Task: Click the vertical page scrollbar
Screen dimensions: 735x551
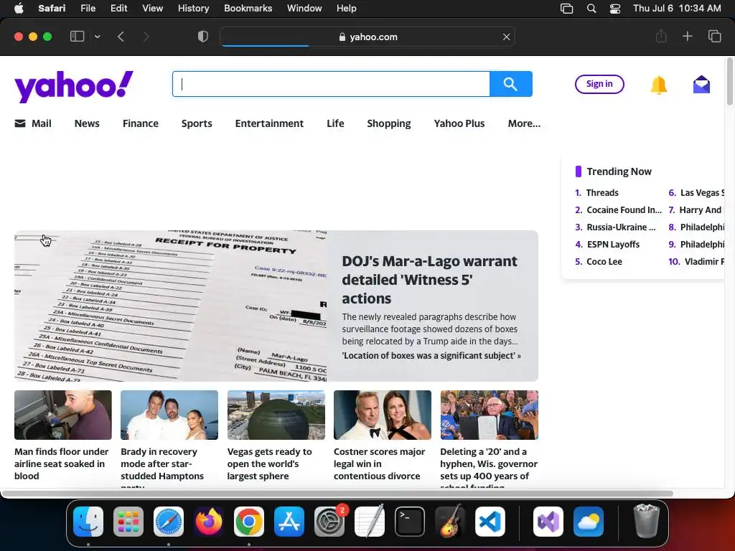Action: 729,81
